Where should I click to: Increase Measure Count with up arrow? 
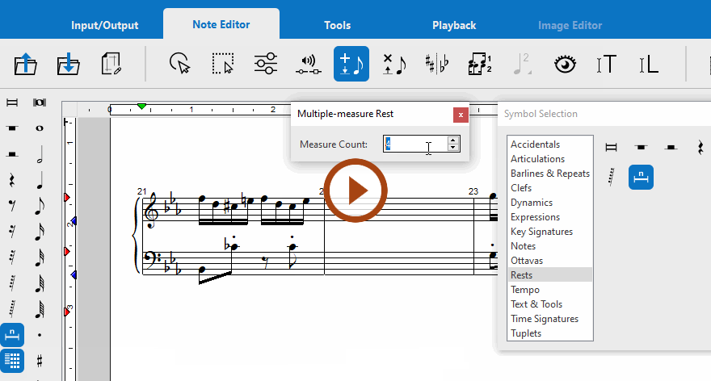(x=453, y=140)
